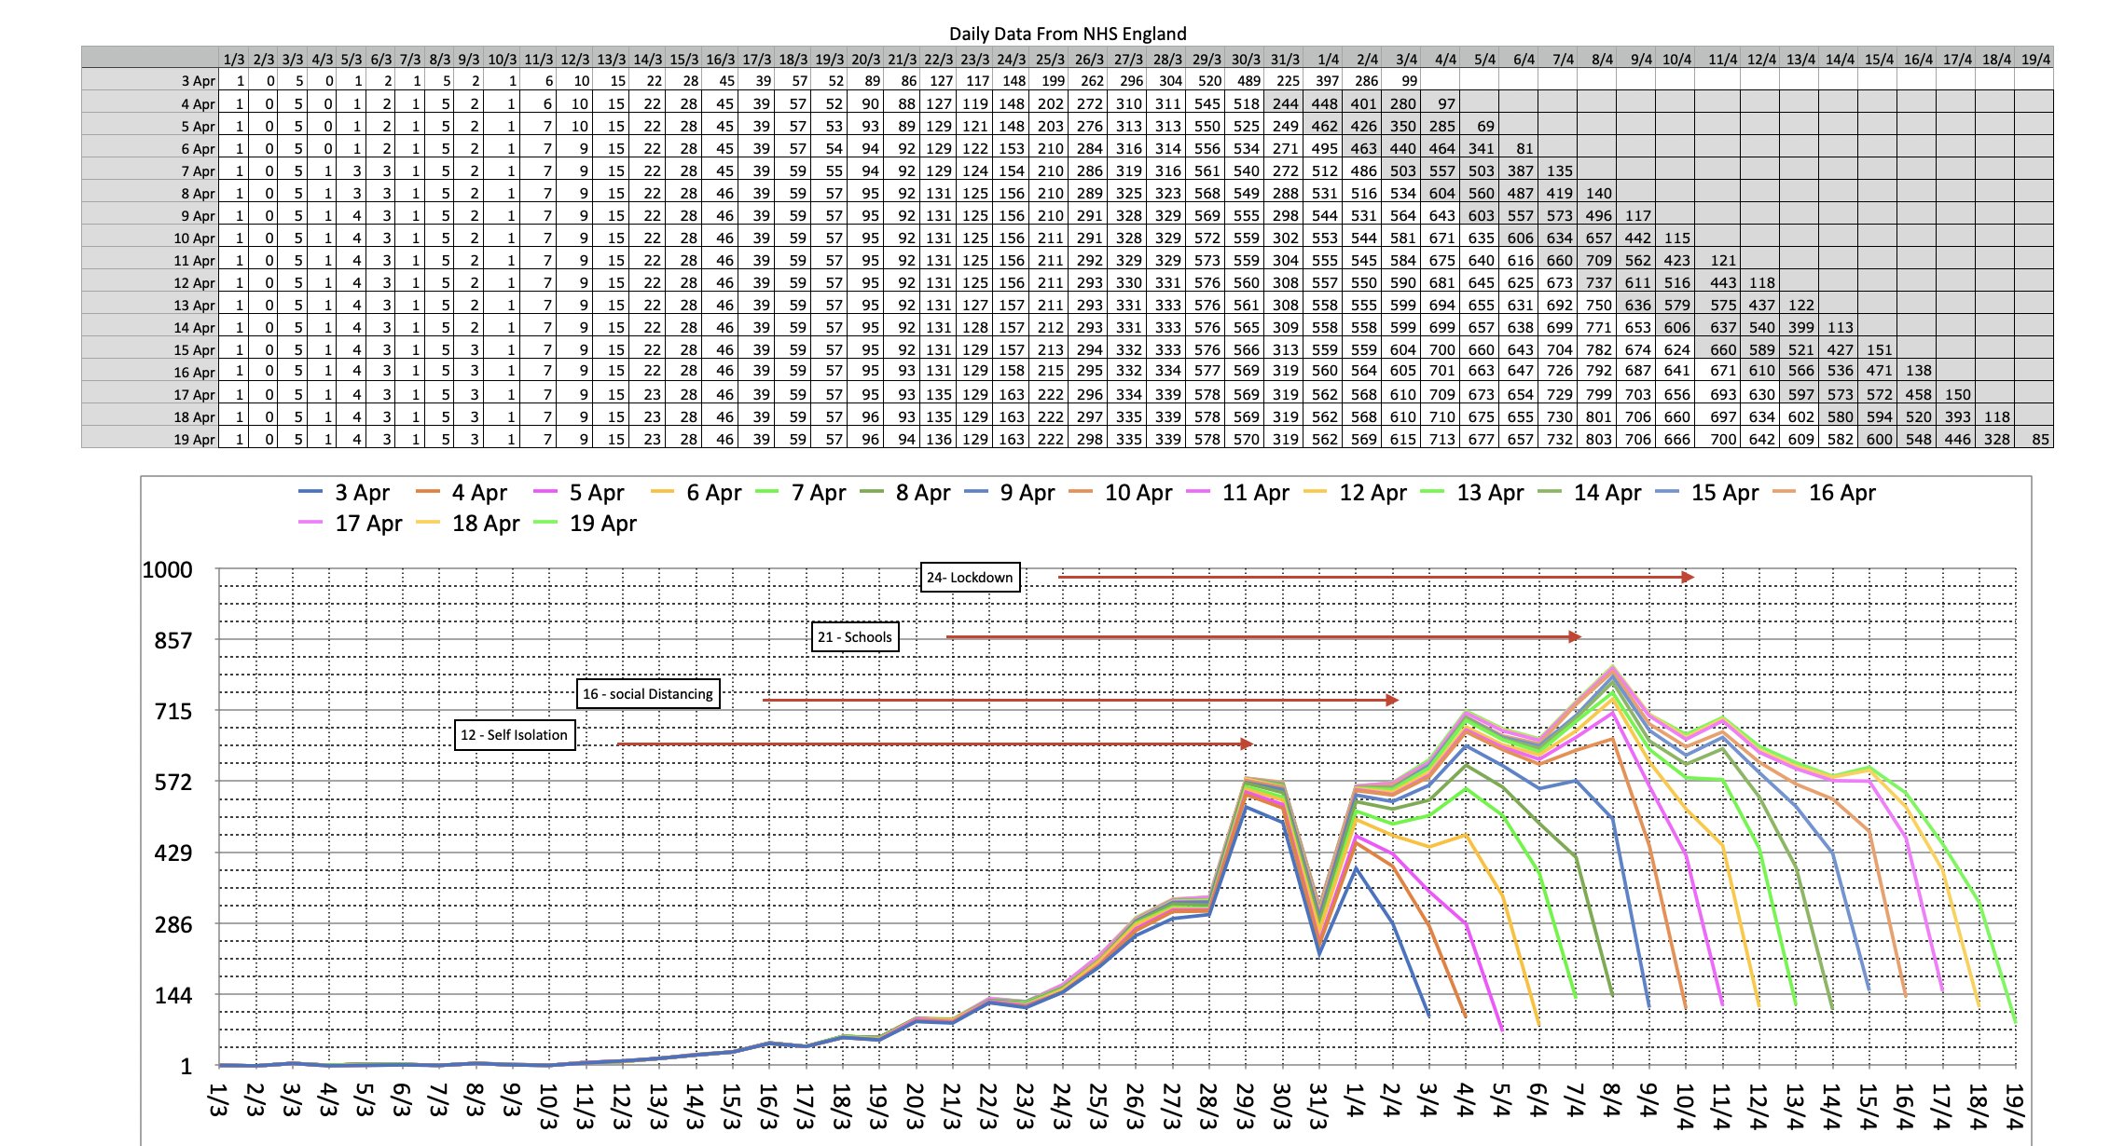Click the 15 Apr legend entry
Screen dimensions: 2124x1146
coord(1724,493)
